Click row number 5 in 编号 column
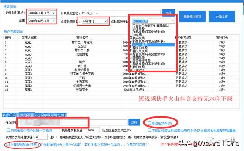 (x=6, y=58)
